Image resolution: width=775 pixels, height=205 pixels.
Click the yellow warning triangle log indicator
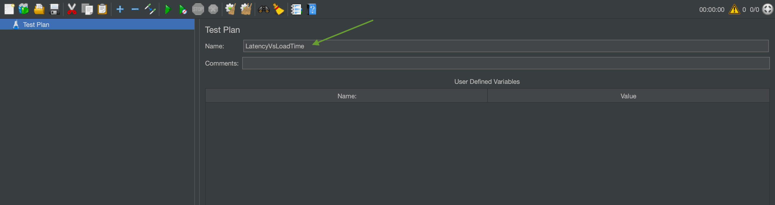click(734, 9)
